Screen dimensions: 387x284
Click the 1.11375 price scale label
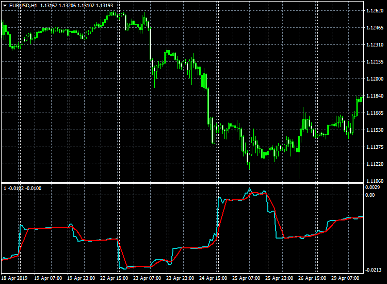tap(375, 147)
